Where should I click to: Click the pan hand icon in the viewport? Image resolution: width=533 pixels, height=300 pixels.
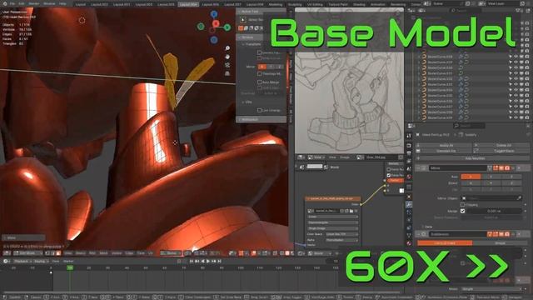coord(227,57)
